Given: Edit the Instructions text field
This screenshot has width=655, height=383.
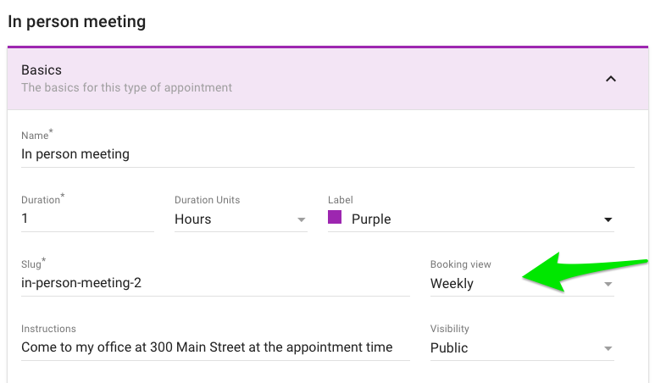Looking at the screenshot, I should click(x=215, y=347).
